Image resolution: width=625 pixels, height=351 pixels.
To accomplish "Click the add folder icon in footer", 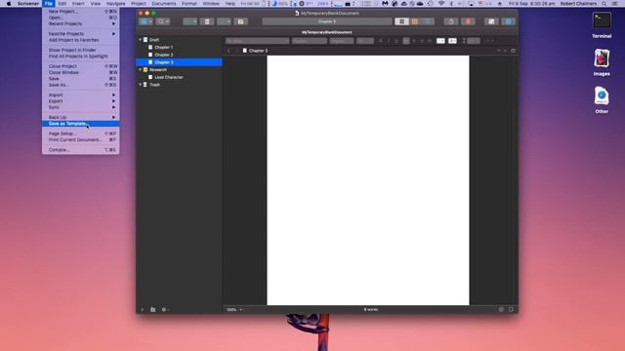I will click(153, 310).
